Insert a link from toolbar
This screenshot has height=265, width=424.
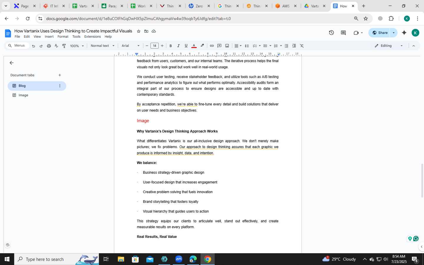212,46
